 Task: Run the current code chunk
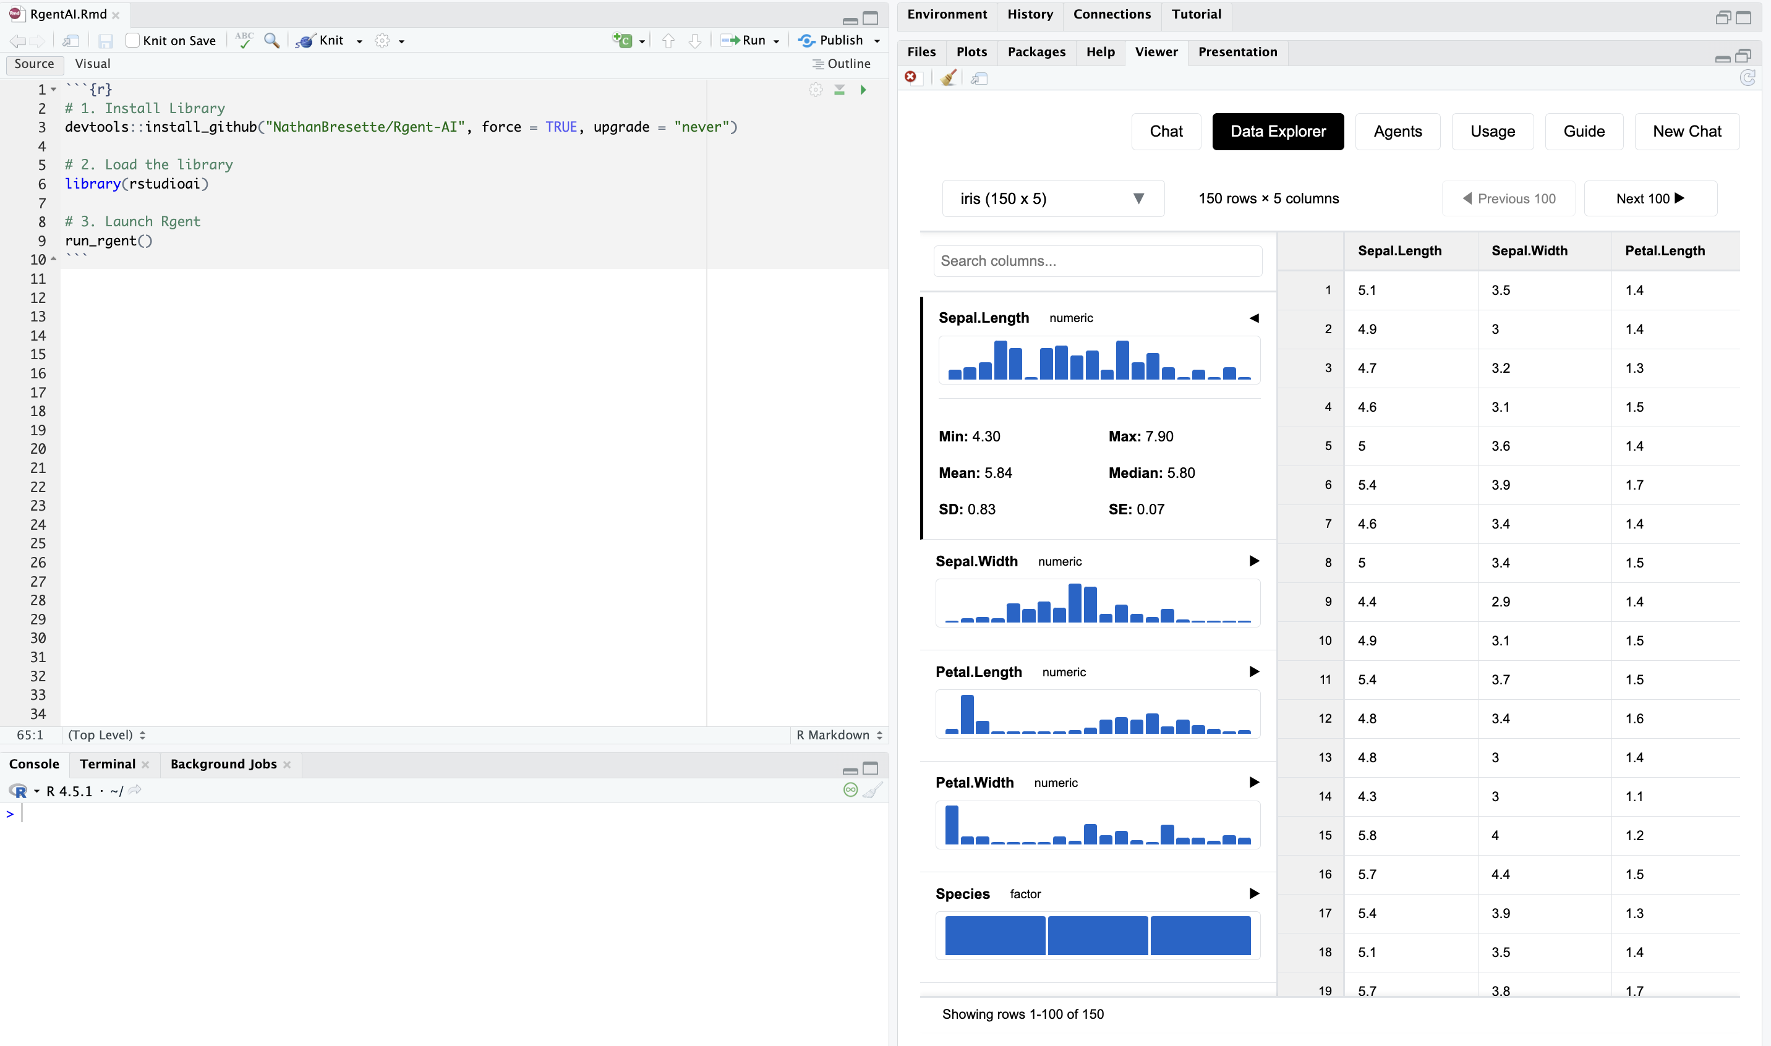(x=863, y=90)
